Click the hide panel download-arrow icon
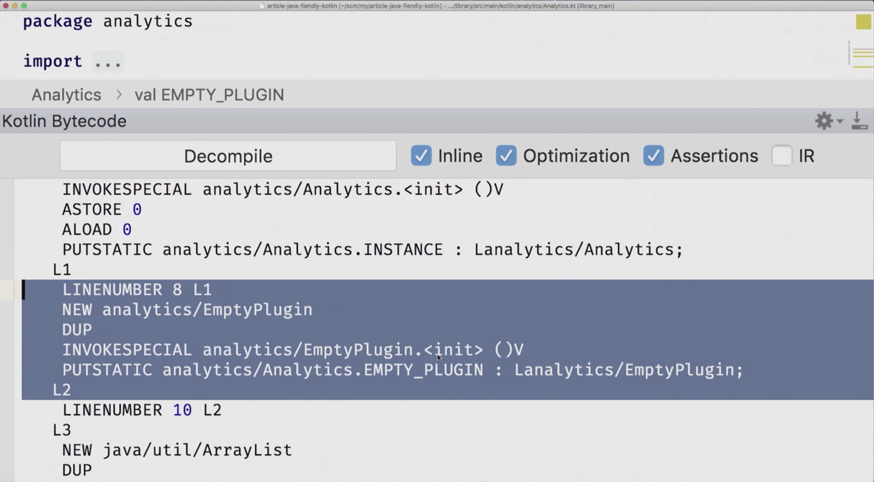The width and height of the screenshot is (874, 482). 859,121
